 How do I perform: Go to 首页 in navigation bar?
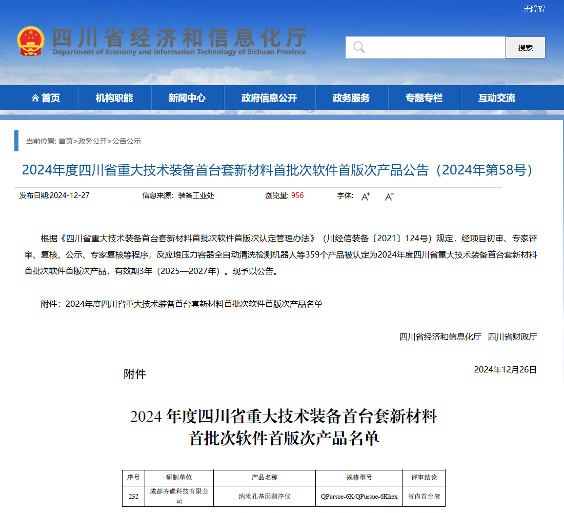46,98
